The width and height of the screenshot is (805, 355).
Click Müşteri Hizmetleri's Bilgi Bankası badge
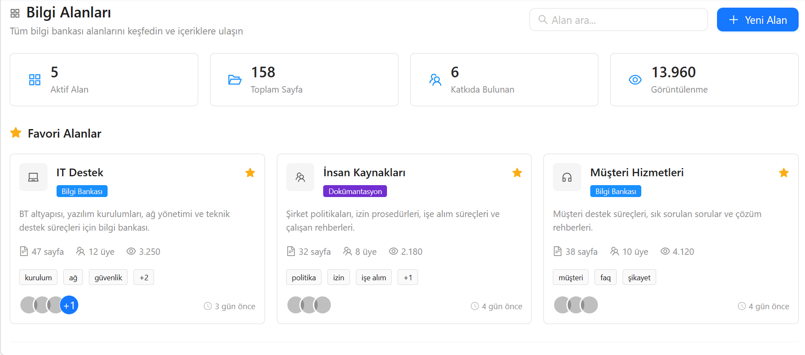coord(616,191)
